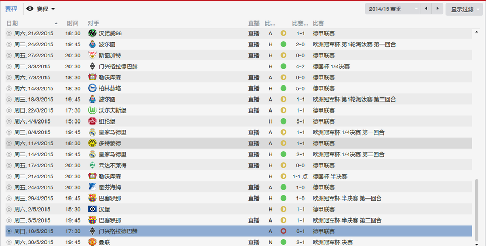Click scrollbar up arrow
Viewport: 486px width, 246px height.
477,32
